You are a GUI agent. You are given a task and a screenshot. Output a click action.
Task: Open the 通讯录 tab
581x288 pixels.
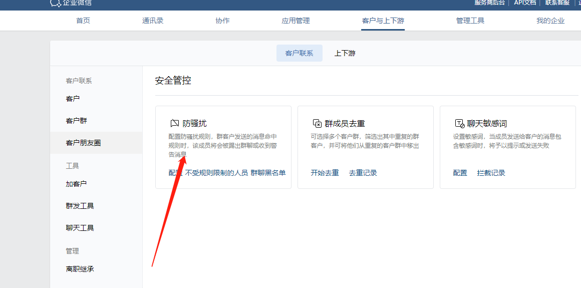coord(153,21)
